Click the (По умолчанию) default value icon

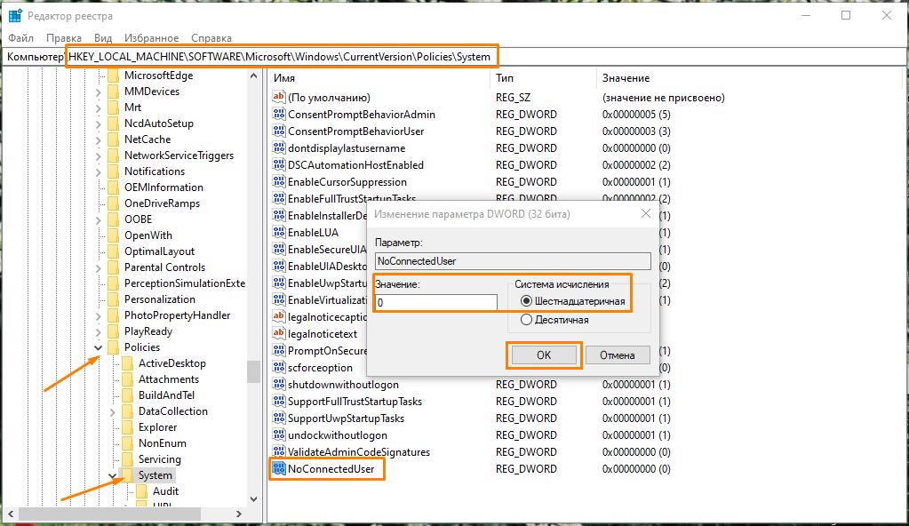coord(279,98)
